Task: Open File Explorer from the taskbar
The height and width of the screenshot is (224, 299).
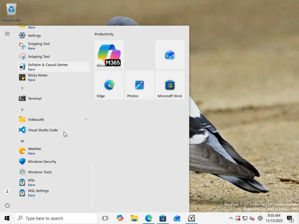Action: click(134, 218)
